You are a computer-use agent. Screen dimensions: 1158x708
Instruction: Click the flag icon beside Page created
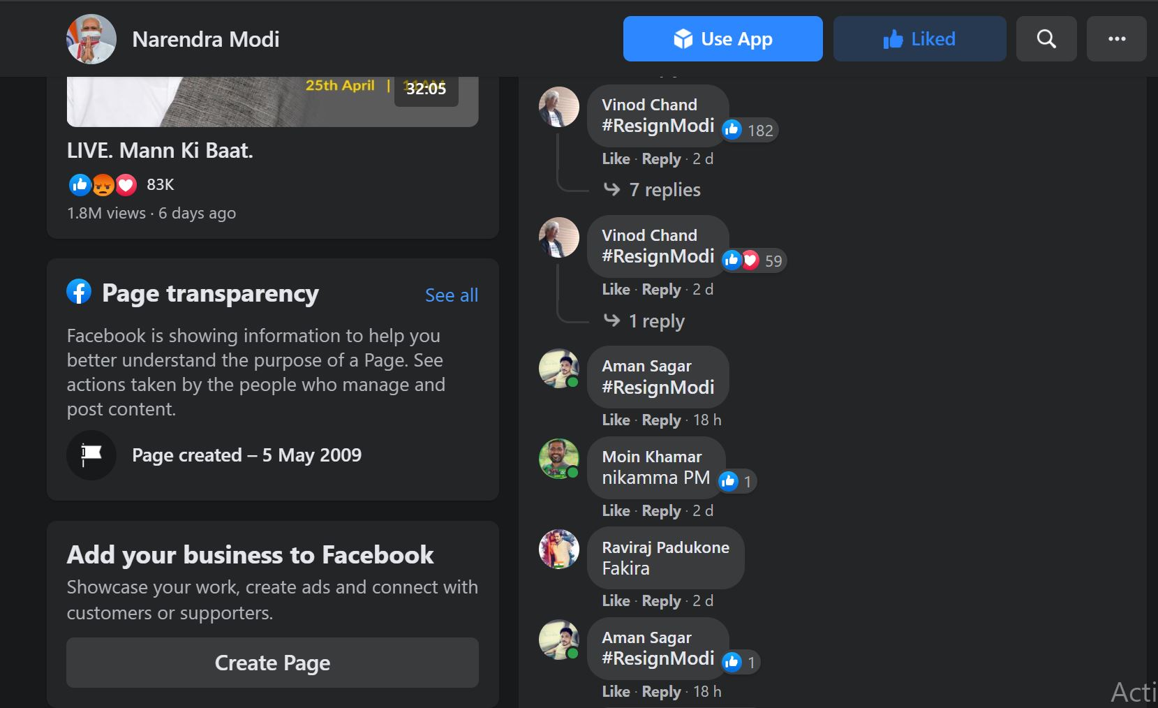[x=91, y=455]
